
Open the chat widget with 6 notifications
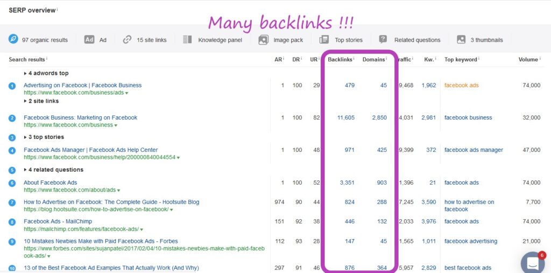coord(533,263)
